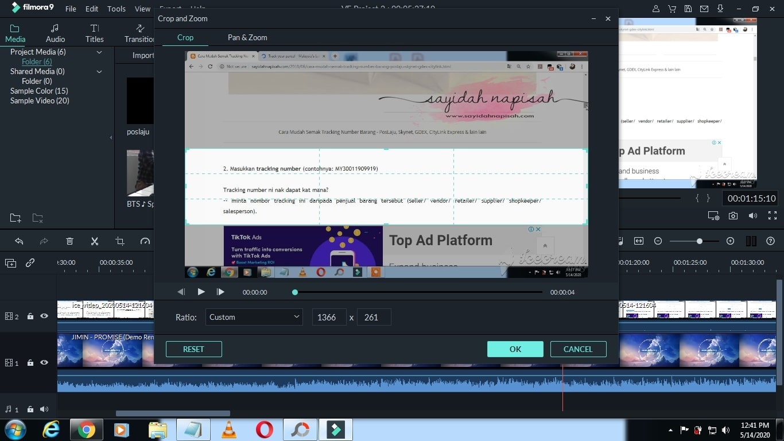
Task: Zoom out the timeline with minus icon
Action: coord(658,241)
